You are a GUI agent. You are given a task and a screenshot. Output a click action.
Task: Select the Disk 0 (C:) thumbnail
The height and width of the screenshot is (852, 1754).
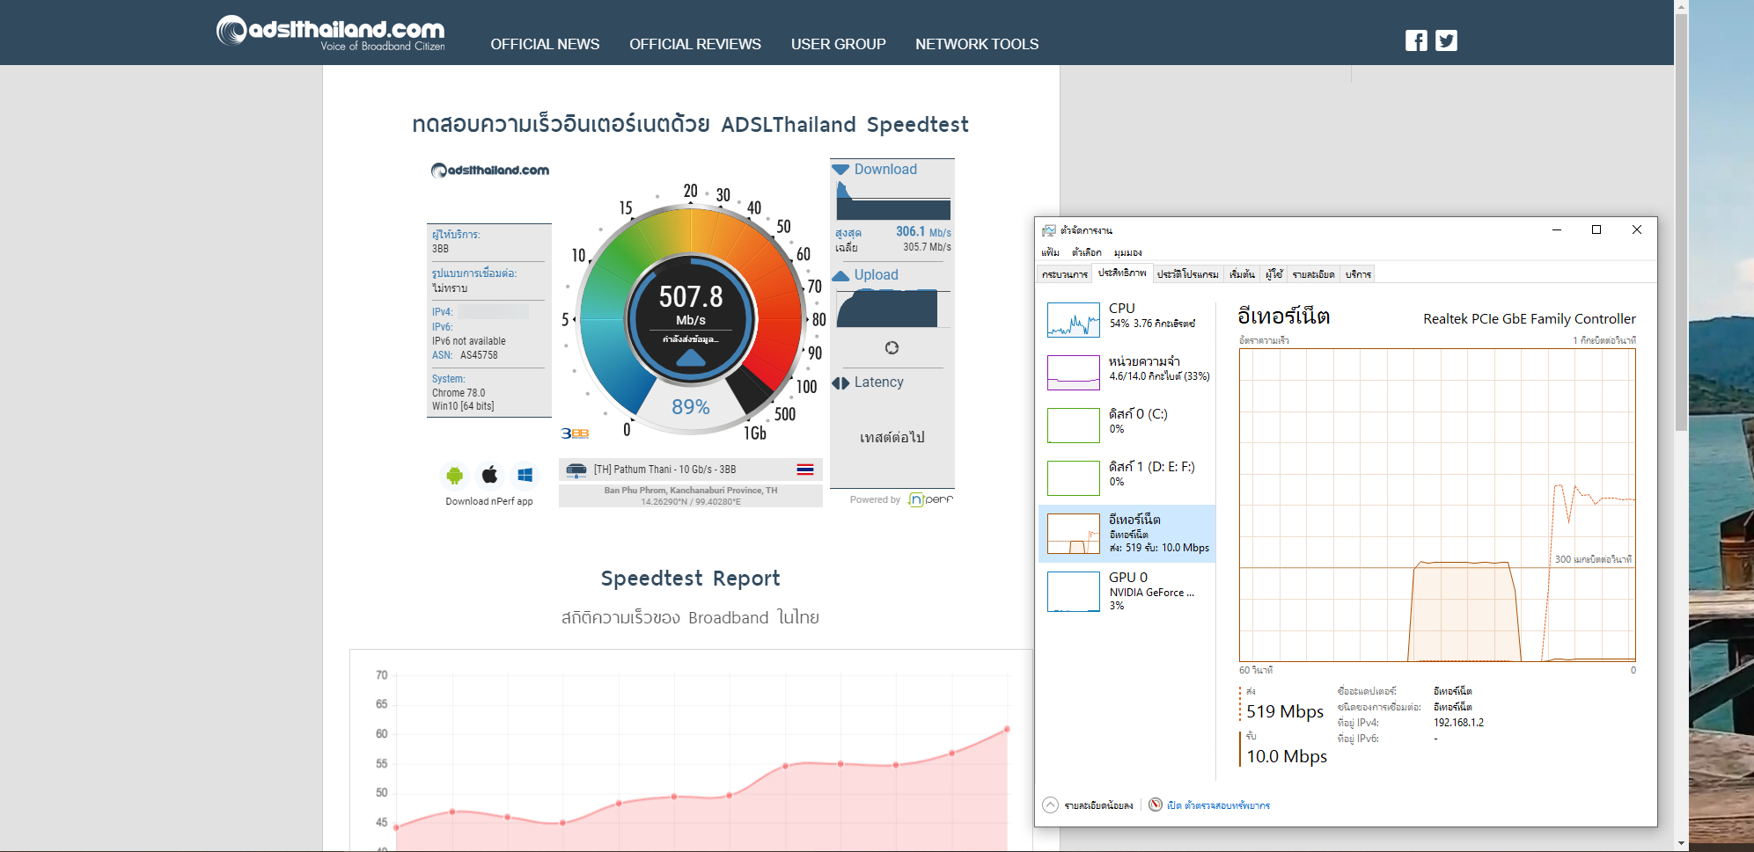coord(1073,426)
